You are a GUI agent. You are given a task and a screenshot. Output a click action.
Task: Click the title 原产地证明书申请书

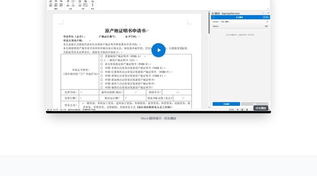125,31
